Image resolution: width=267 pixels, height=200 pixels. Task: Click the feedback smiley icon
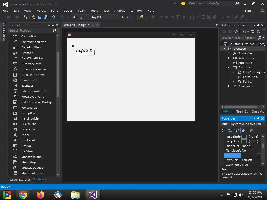tap(183, 3)
